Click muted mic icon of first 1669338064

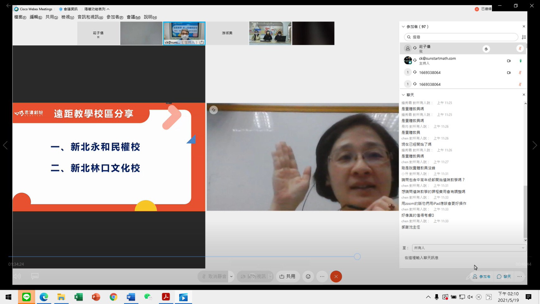(520, 73)
